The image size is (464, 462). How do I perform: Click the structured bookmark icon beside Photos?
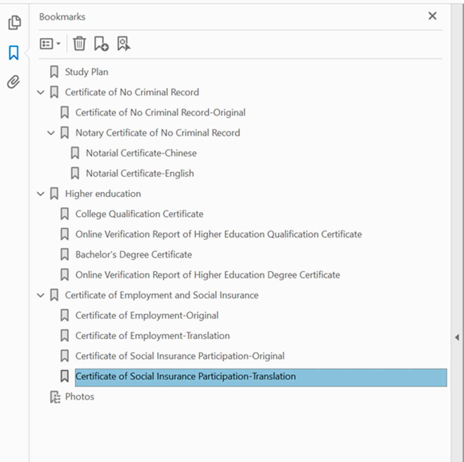55,397
